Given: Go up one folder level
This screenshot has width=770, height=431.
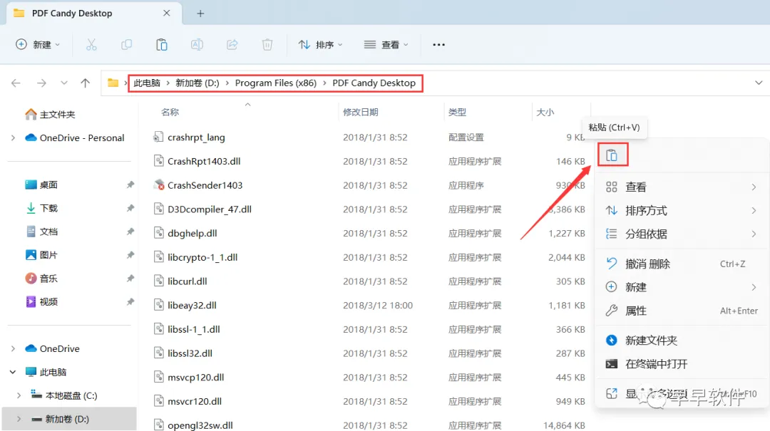Looking at the screenshot, I should pyautogui.click(x=86, y=83).
